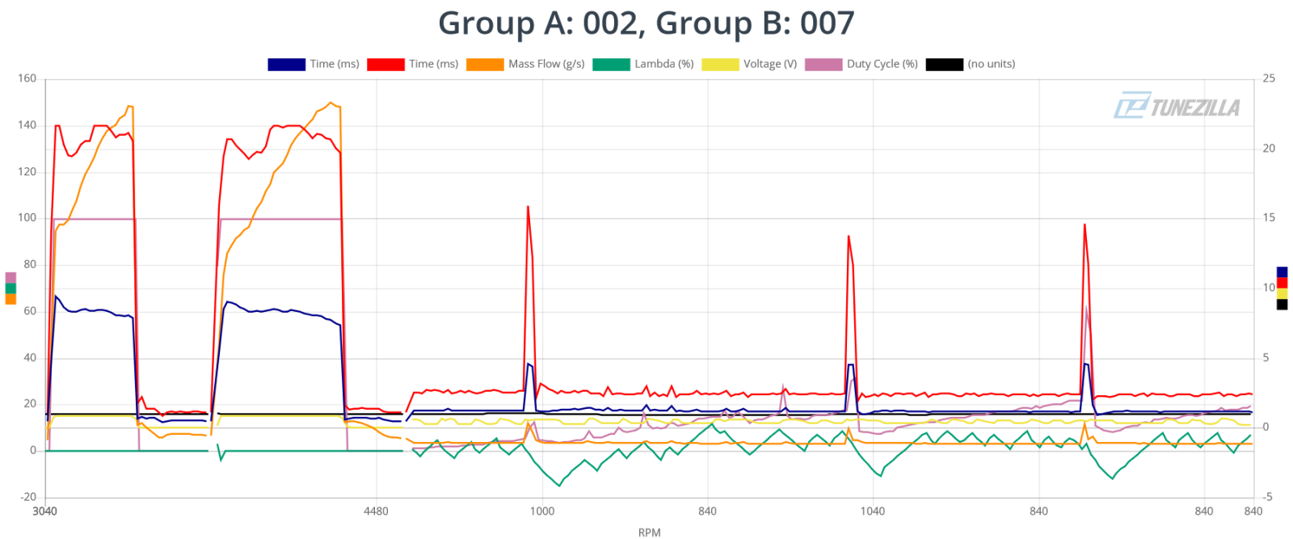Toggle the orange Mass Flow legend swatch

click(485, 65)
